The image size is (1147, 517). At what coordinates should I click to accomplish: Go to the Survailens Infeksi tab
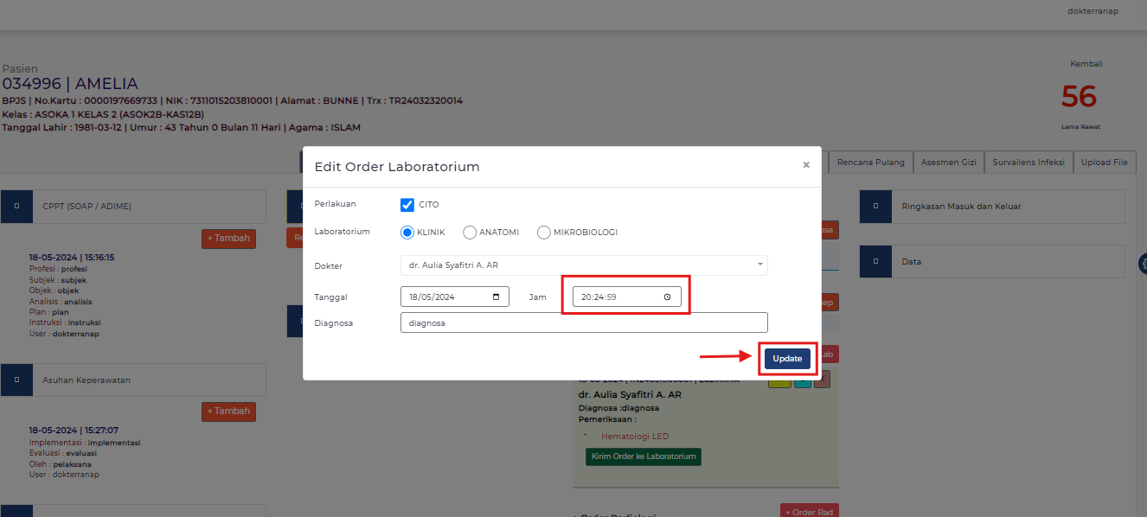(x=1029, y=162)
